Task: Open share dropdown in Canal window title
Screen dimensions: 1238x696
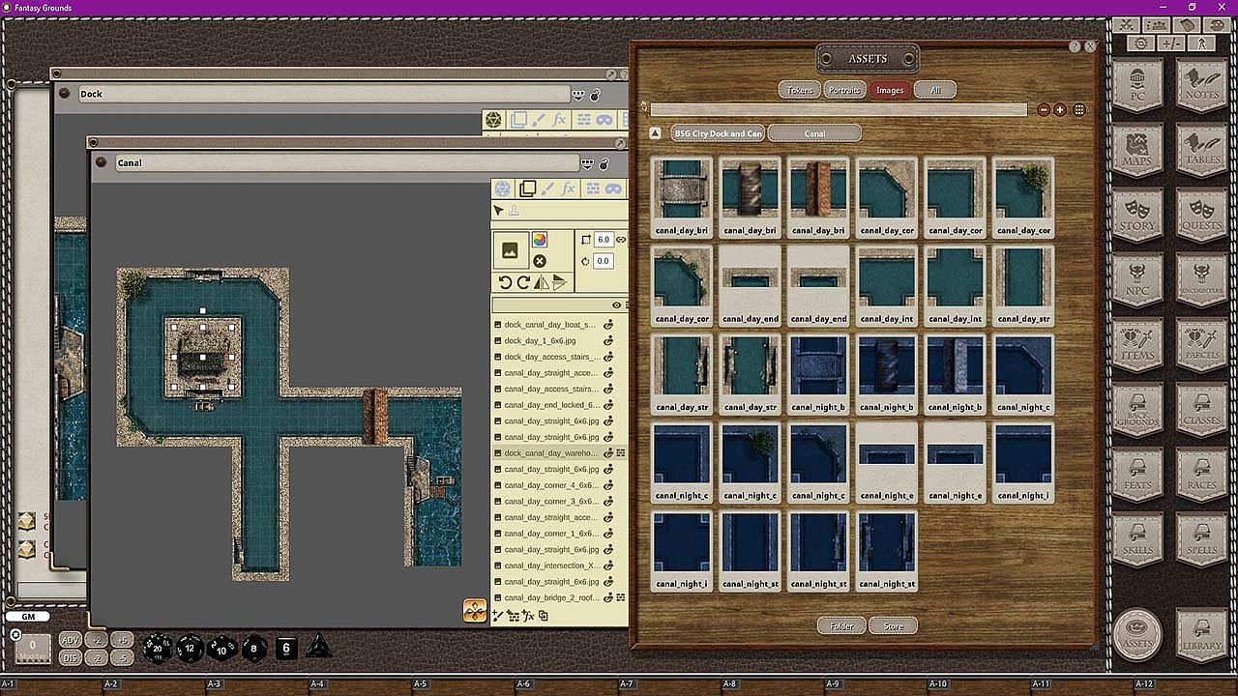Action: 587,163
